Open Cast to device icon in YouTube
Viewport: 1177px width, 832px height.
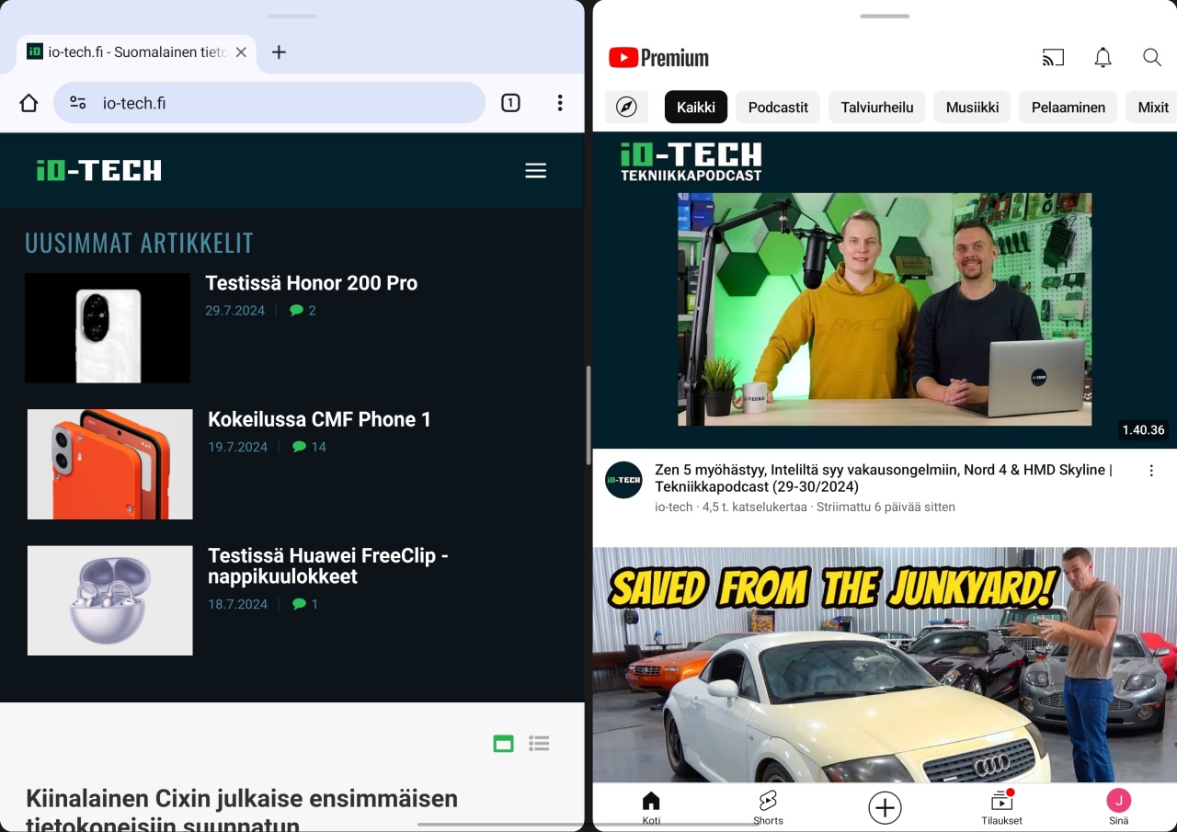tap(1053, 58)
